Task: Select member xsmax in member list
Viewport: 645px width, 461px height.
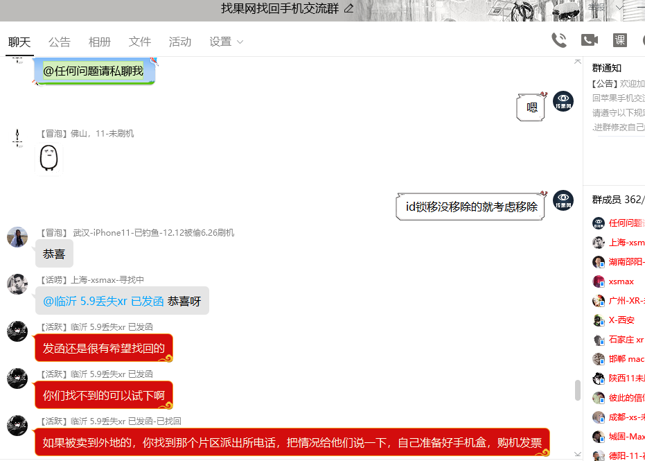Action: point(618,281)
